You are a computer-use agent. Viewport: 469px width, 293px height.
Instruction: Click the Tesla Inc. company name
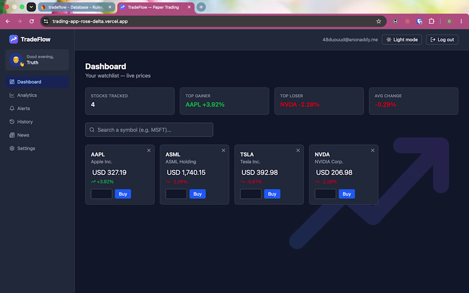[x=250, y=161]
